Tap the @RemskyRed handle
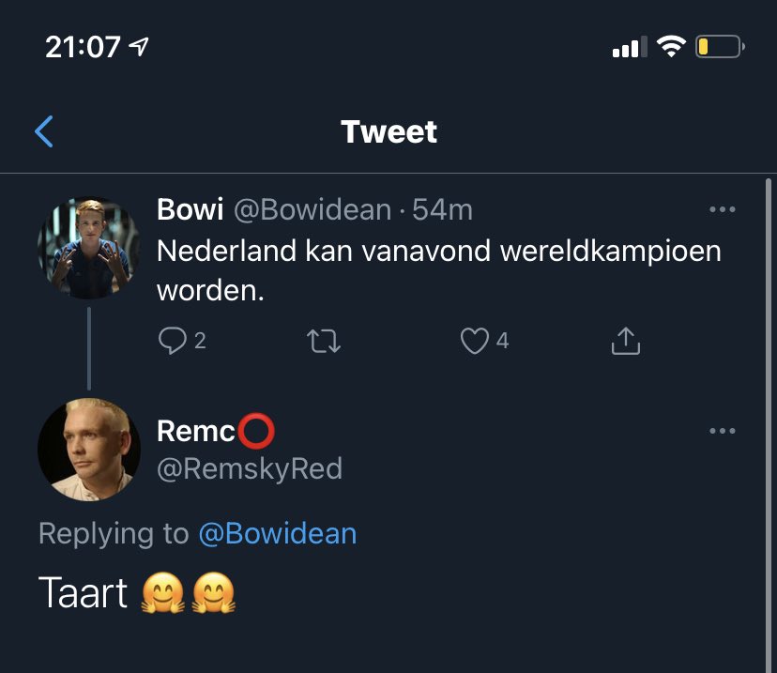777x673 pixels. click(x=249, y=467)
